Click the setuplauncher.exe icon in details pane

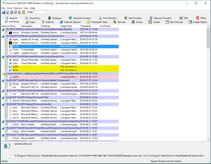pyautogui.click(x=7, y=146)
